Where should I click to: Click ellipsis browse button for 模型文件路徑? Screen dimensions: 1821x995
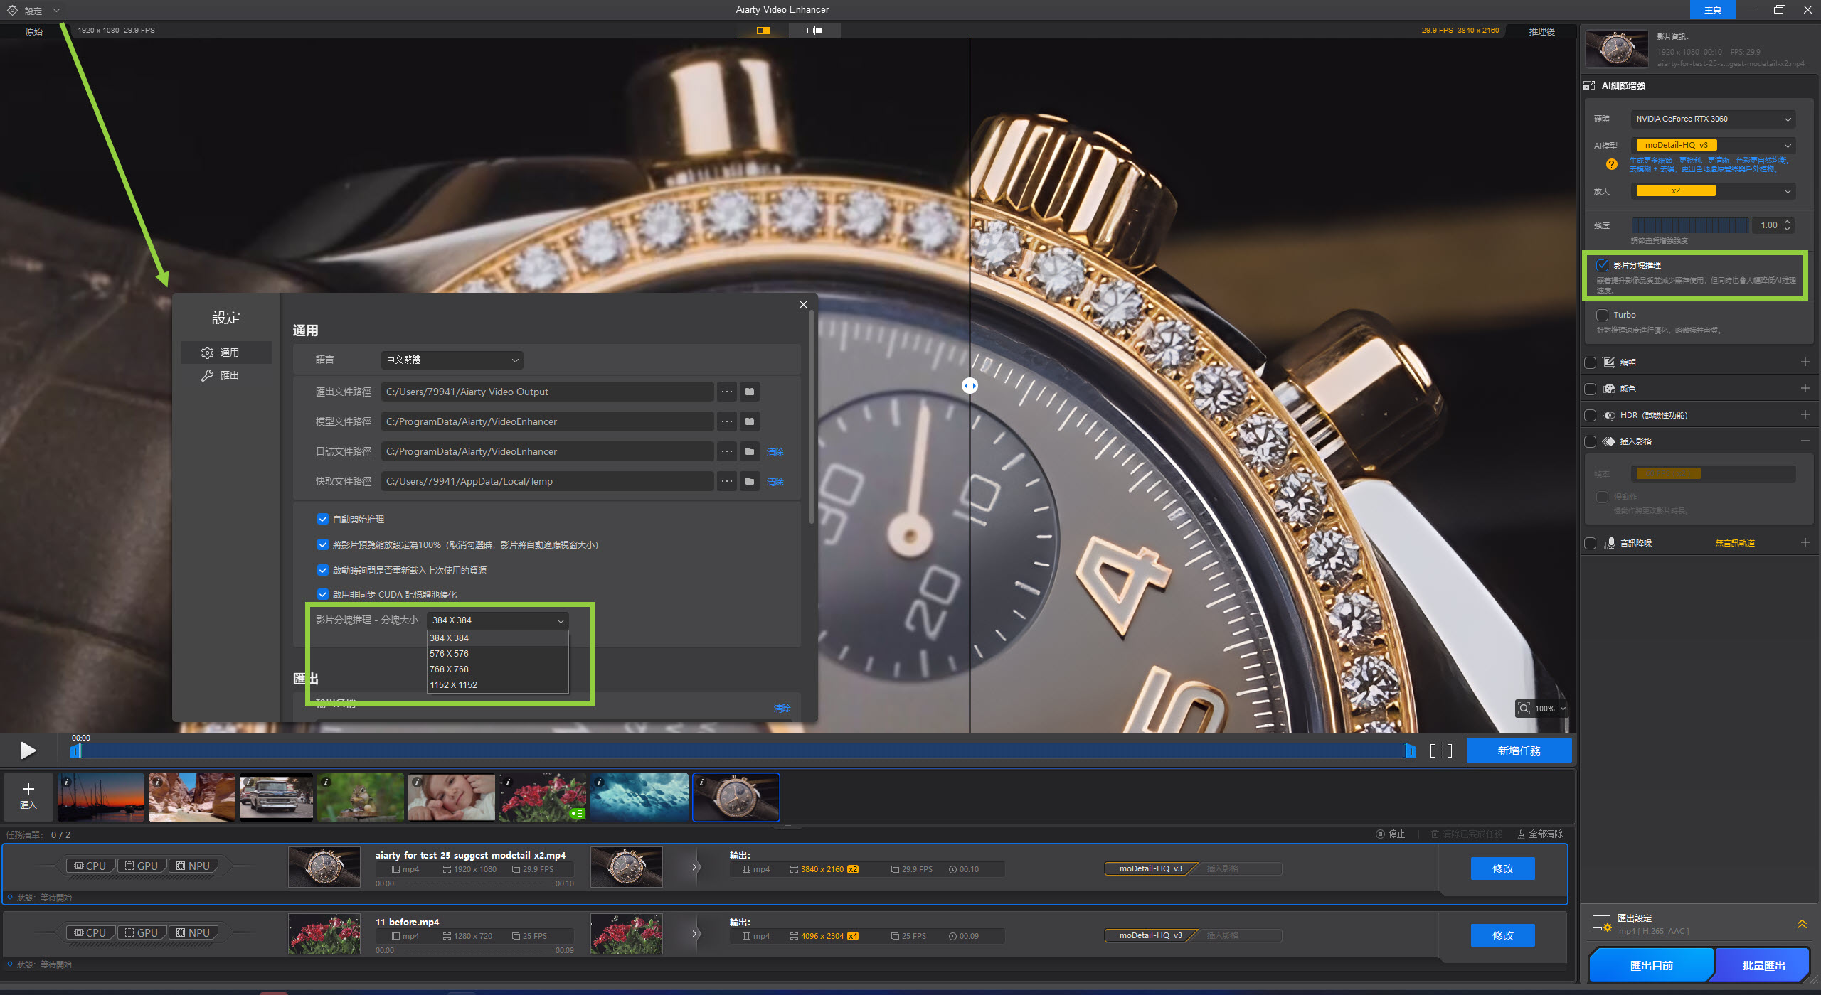tap(726, 421)
